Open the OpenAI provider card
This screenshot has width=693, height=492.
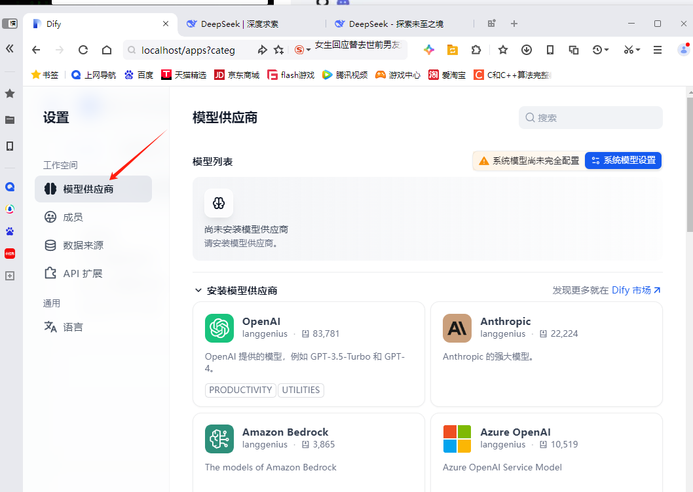[x=309, y=354]
